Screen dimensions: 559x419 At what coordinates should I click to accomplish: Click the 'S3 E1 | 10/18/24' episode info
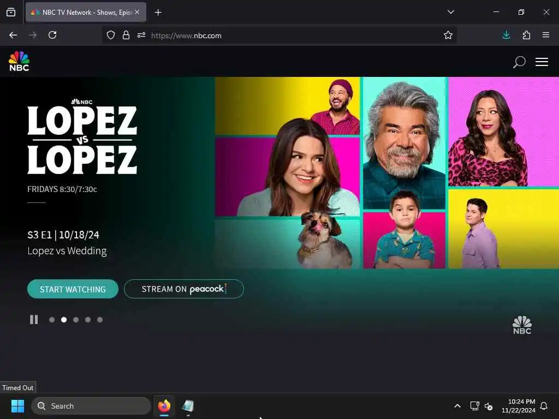[x=63, y=235]
